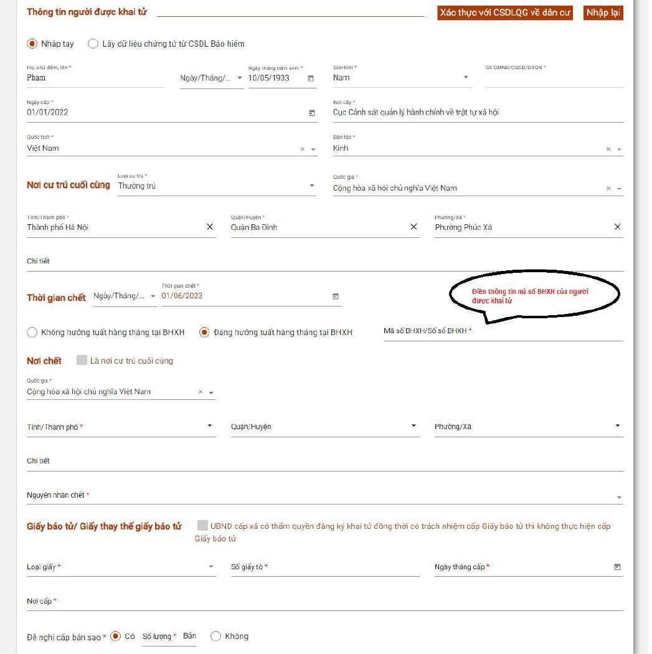The width and height of the screenshot is (652, 654).
Task: Choose Lấy dữ liệu chứng từ từ CSDL Bảo hiểm
Action: pyautogui.click(x=93, y=44)
